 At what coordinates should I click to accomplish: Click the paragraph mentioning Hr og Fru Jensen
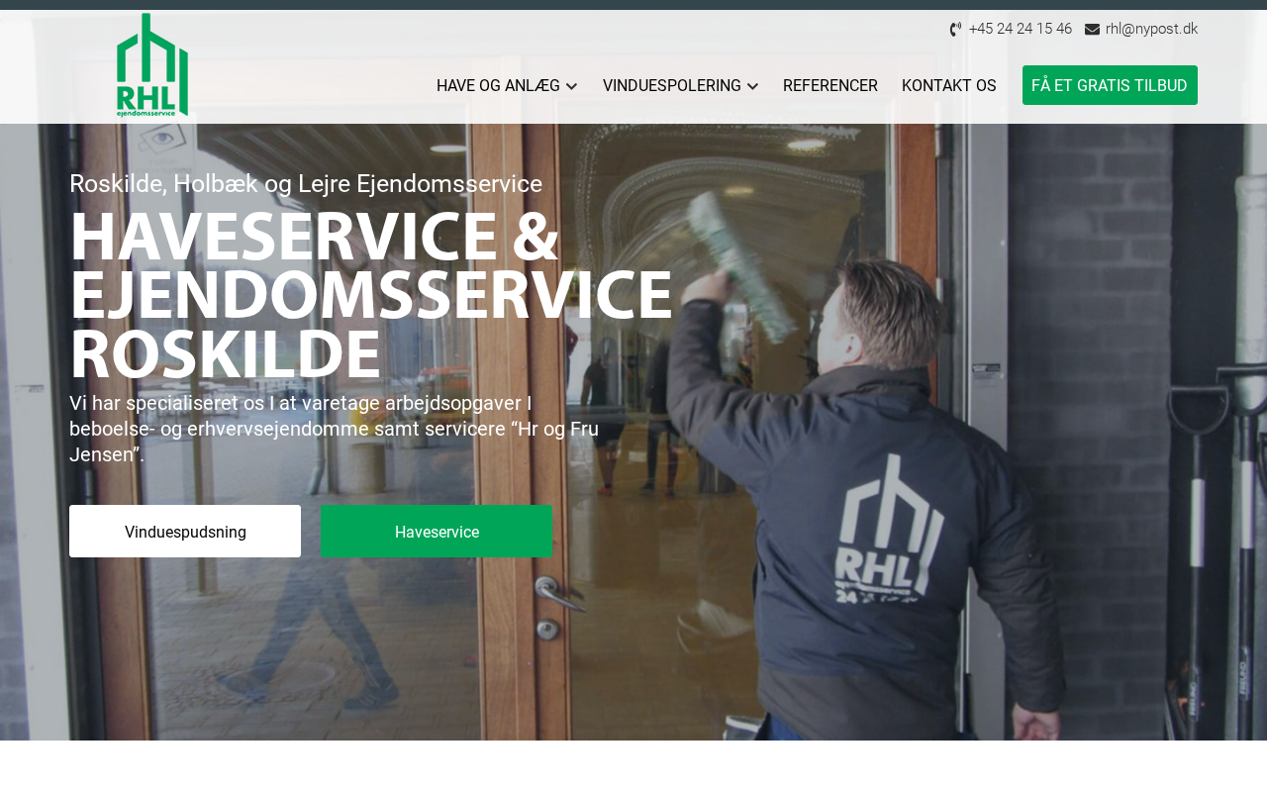(x=335, y=430)
